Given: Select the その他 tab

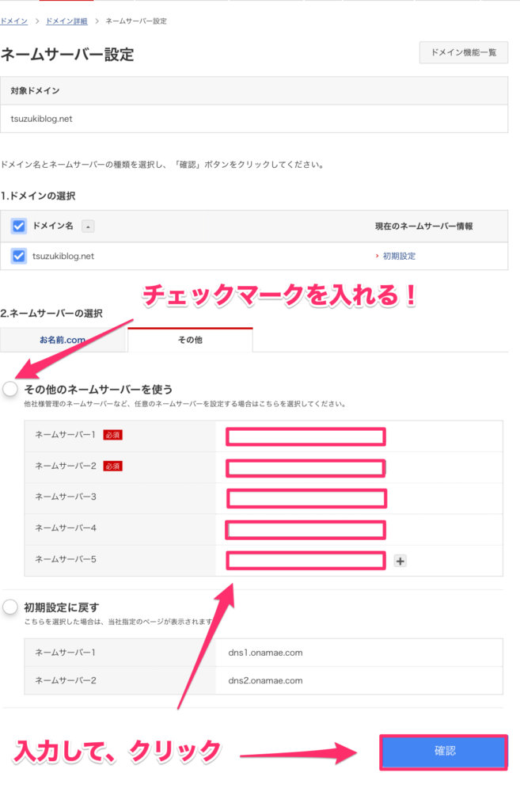Looking at the screenshot, I should [190, 340].
